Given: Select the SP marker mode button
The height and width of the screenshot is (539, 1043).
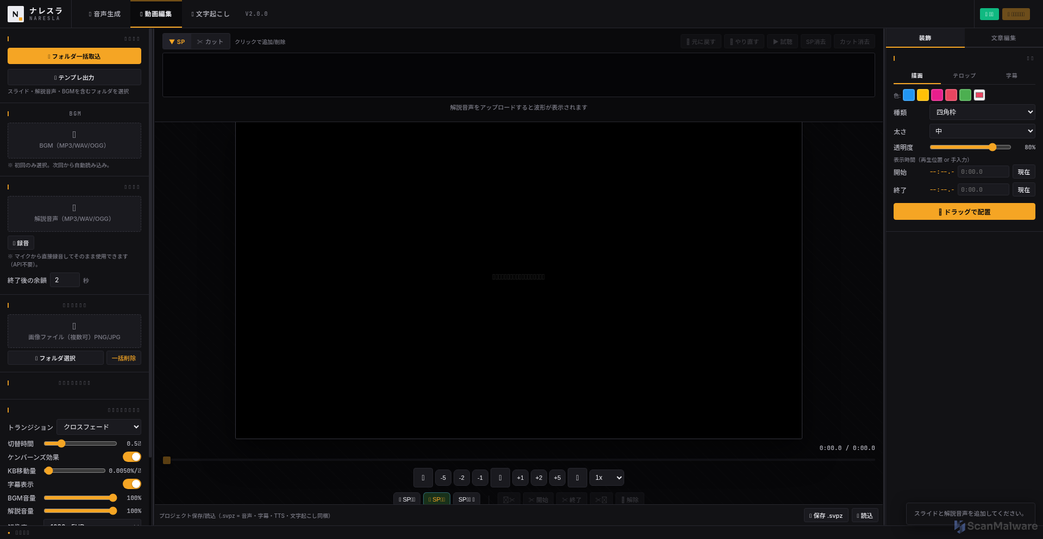Looking at the screenshot, I should tap(177, 42).
